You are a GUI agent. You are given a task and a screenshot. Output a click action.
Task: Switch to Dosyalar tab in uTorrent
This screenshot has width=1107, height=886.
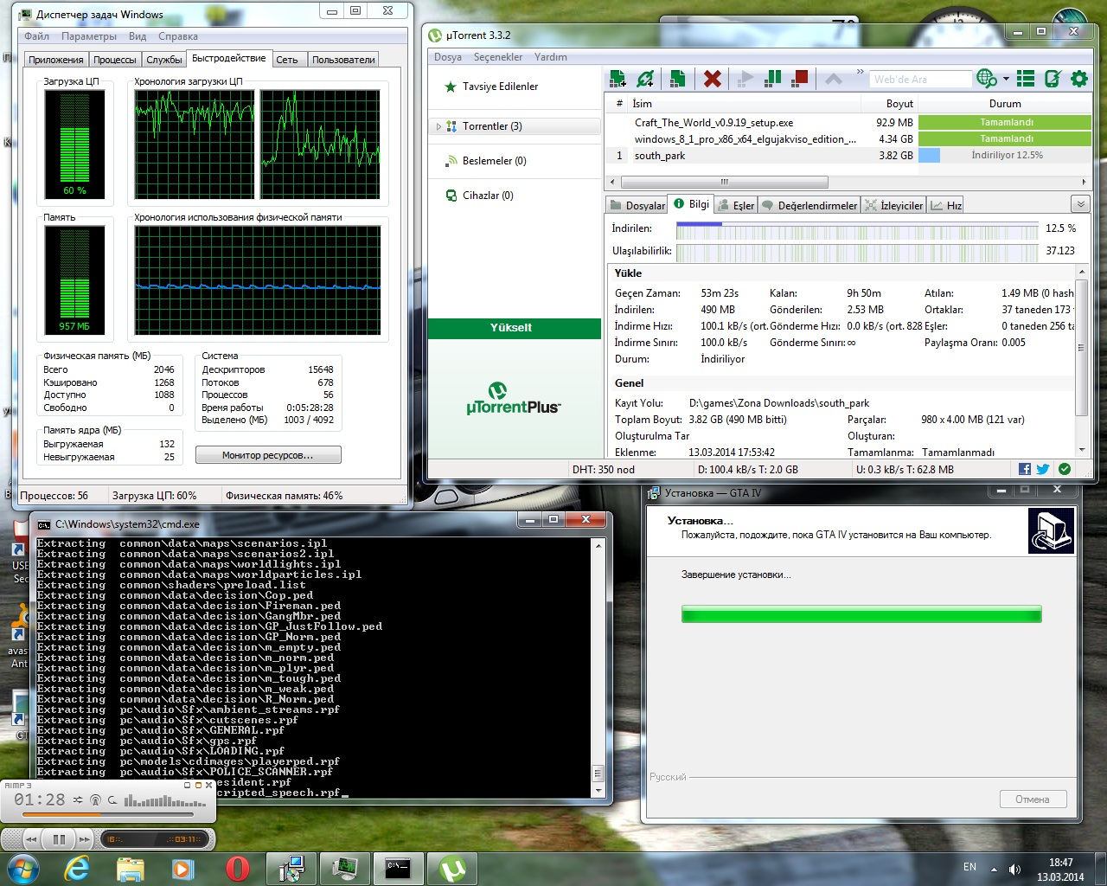coord(637,205)
